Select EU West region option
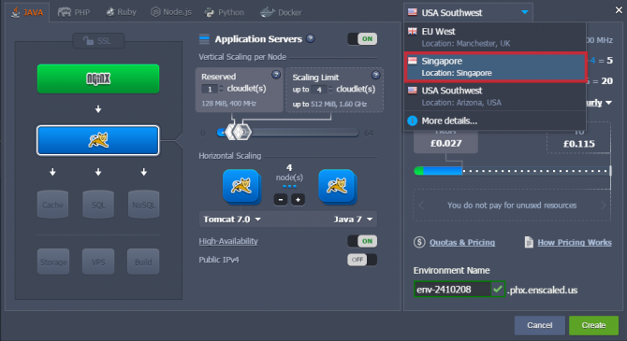This screenshot has height=341, width=627. (x=495, y=37)
